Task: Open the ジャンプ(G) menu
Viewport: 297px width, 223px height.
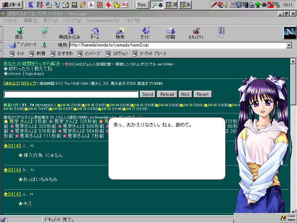Action: 72,20
